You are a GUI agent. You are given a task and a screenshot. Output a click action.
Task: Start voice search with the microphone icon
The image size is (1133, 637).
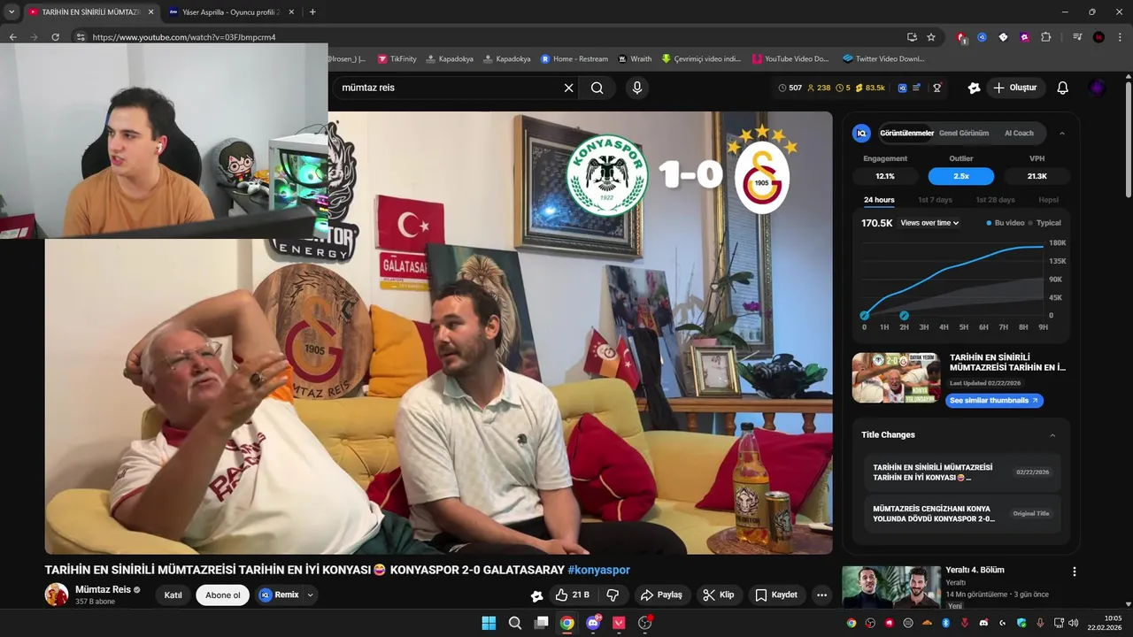click(636, 88)
